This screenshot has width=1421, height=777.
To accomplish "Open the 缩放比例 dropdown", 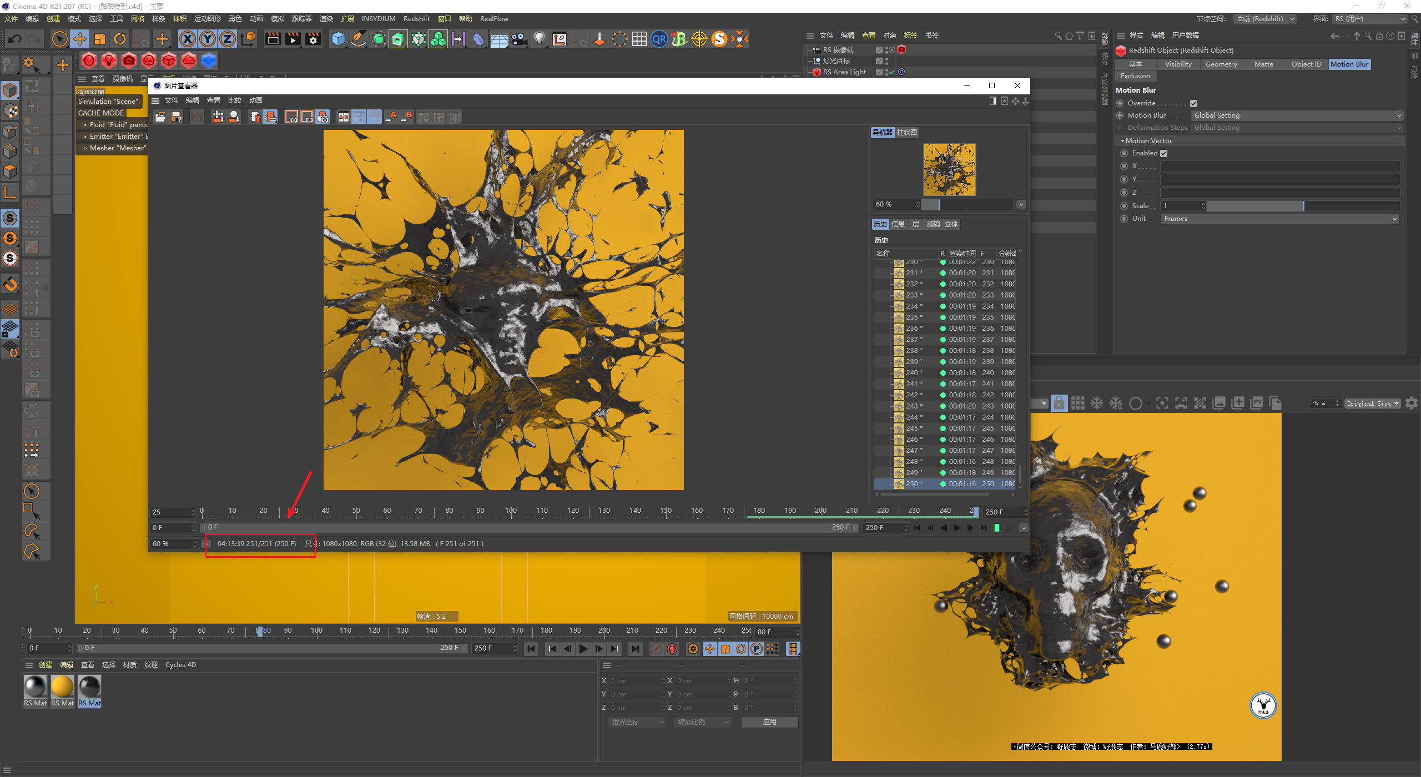I will click(x=703, y=722).
